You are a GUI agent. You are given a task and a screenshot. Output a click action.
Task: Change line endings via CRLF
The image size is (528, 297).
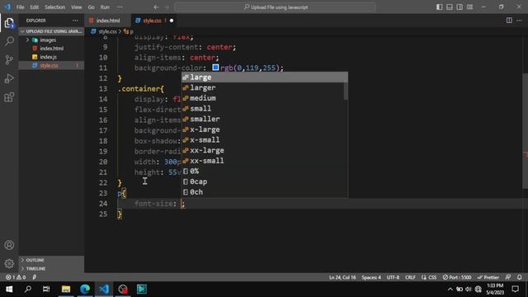point(410,277)
